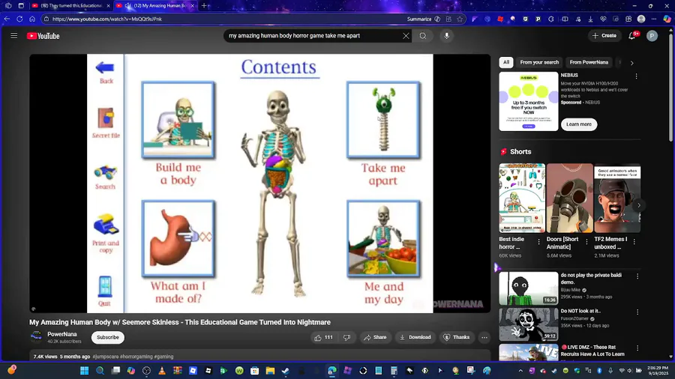The width and height of the screenshot is (675, 379).
Task: Like the video with thumbs up
Action: pos(322,337)
